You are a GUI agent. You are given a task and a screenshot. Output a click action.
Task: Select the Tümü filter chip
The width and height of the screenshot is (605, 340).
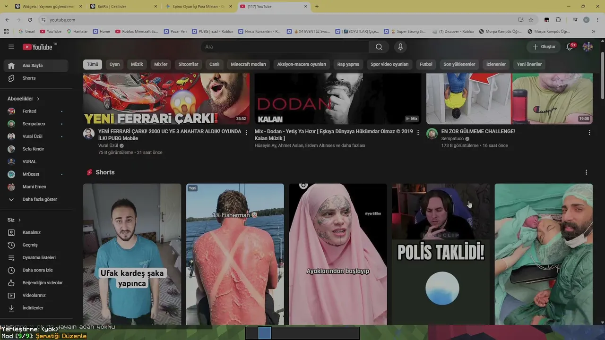coord(93,64)
